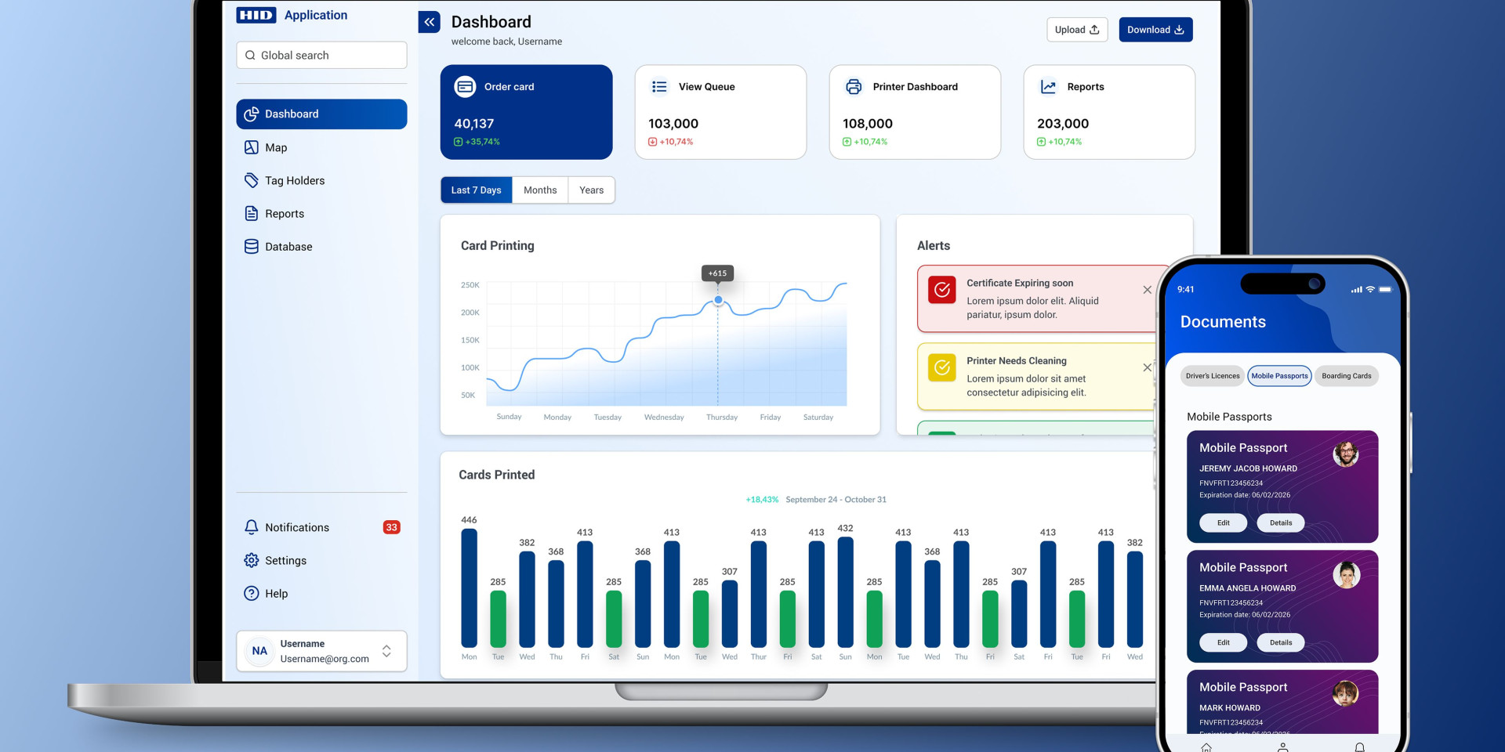
Task: Click the Upload button
Action: point(1076,30)
